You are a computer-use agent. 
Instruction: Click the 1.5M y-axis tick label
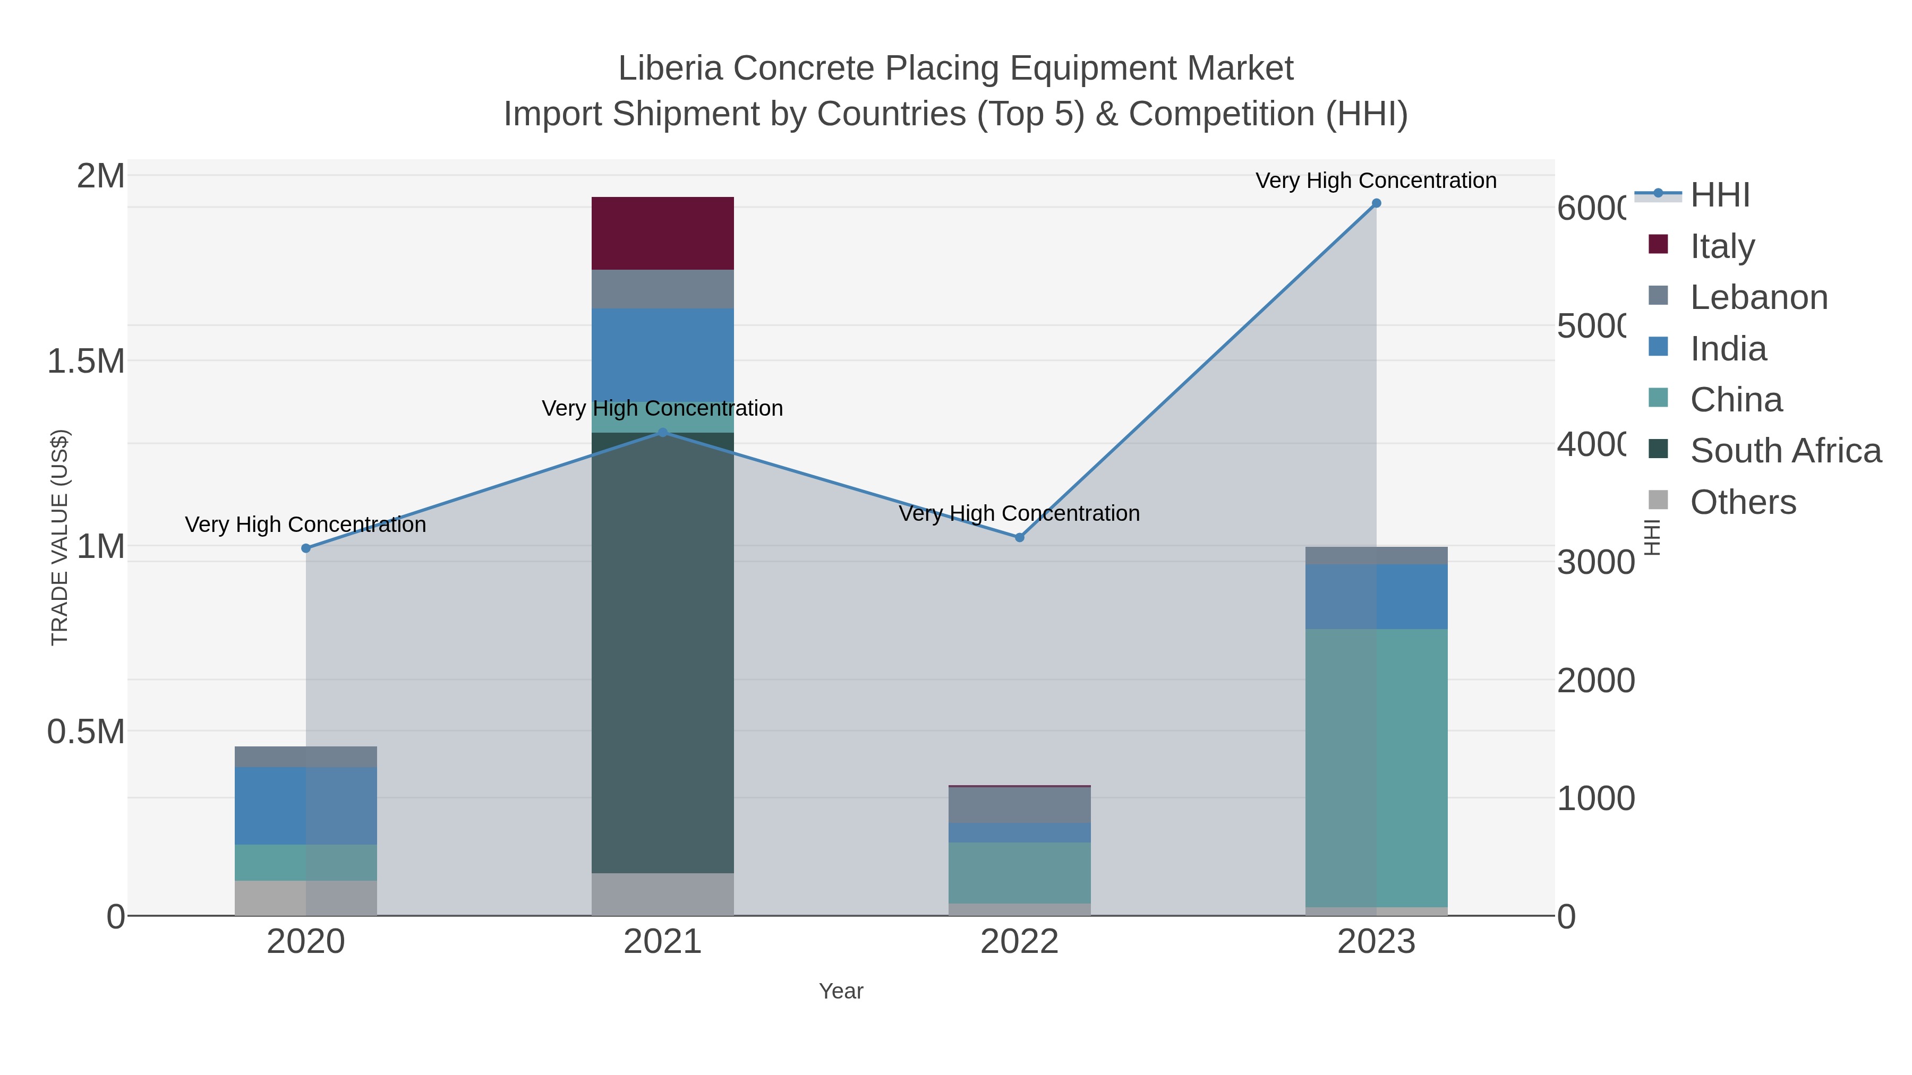coord(86,362)
